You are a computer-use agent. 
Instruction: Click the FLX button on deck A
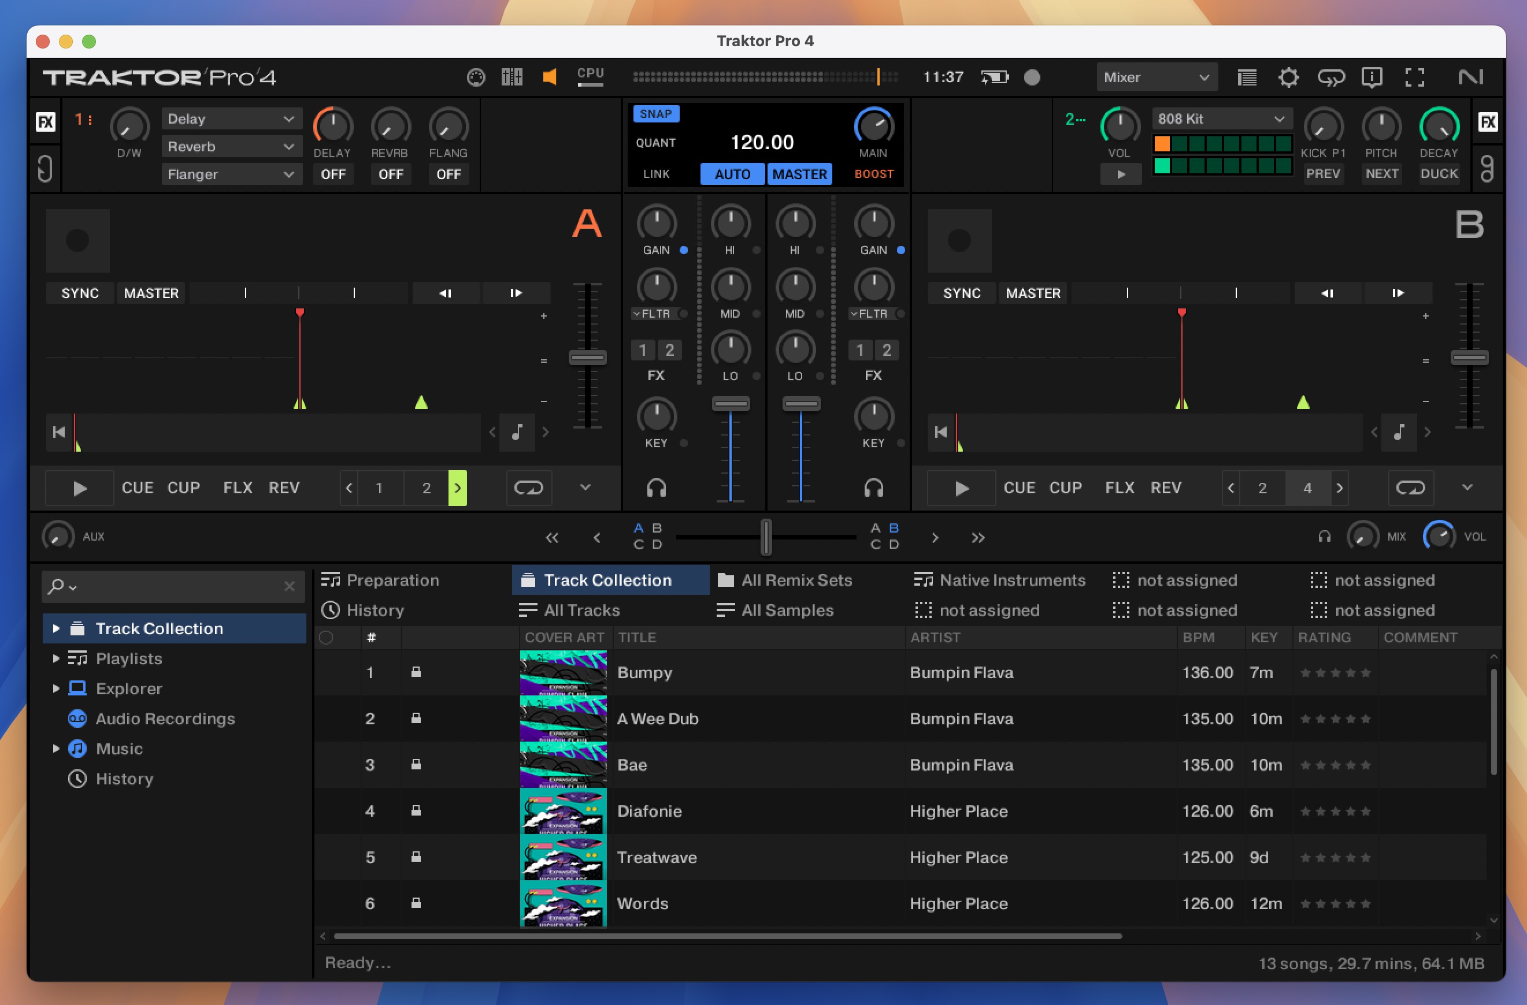pyautogui.click(x=237, y=488)
